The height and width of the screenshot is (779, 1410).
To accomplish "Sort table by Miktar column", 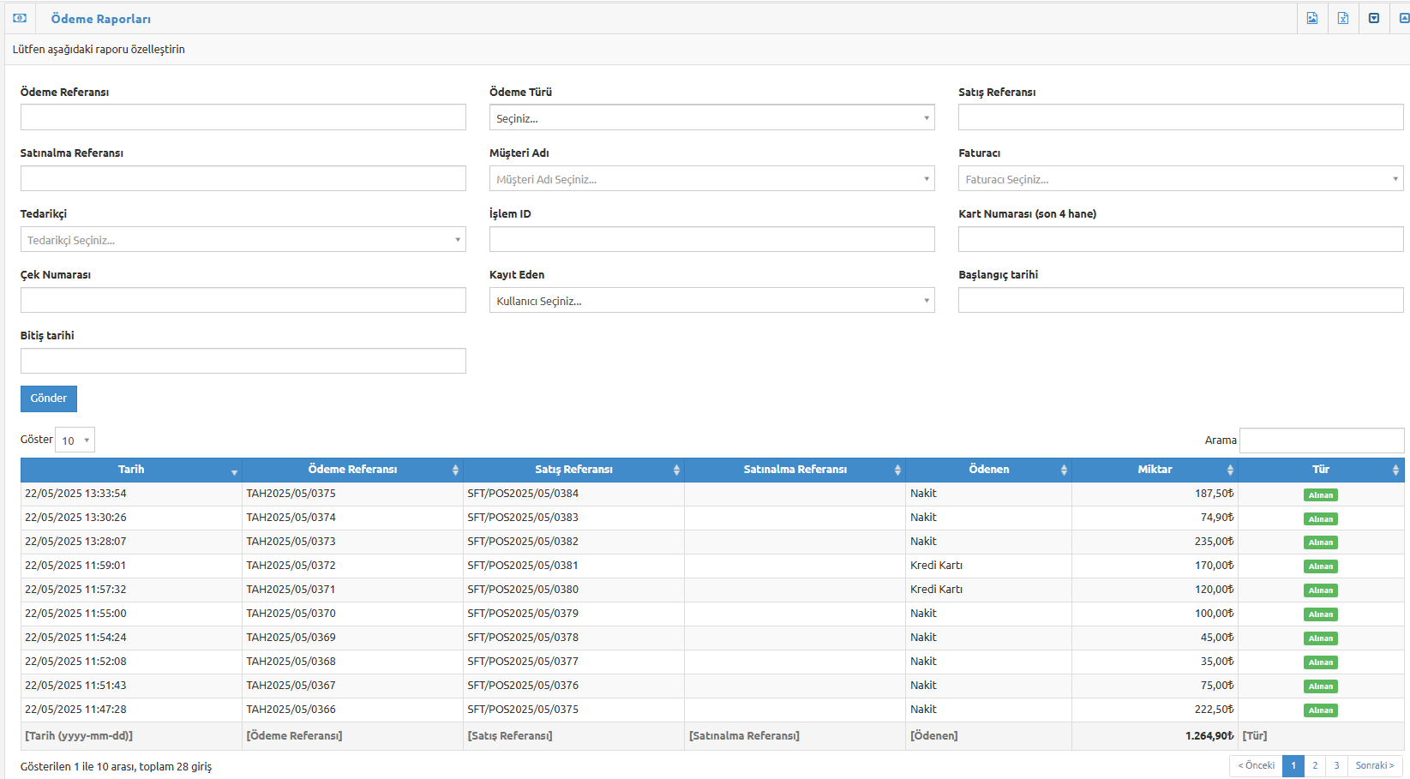I will pyautogui.click(x=1155, y=470).
